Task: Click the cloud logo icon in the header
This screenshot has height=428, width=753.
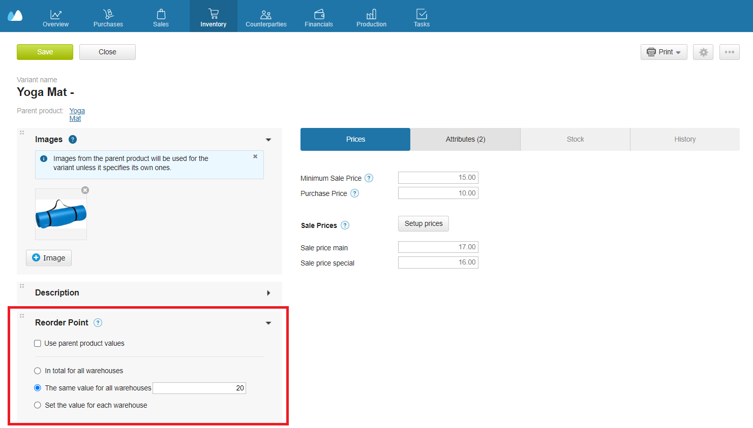Action: pos(15,16)
